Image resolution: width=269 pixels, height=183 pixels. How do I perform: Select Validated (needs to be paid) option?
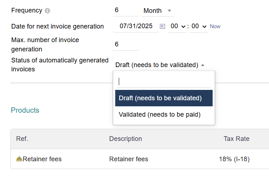click(x=159, y=115)
